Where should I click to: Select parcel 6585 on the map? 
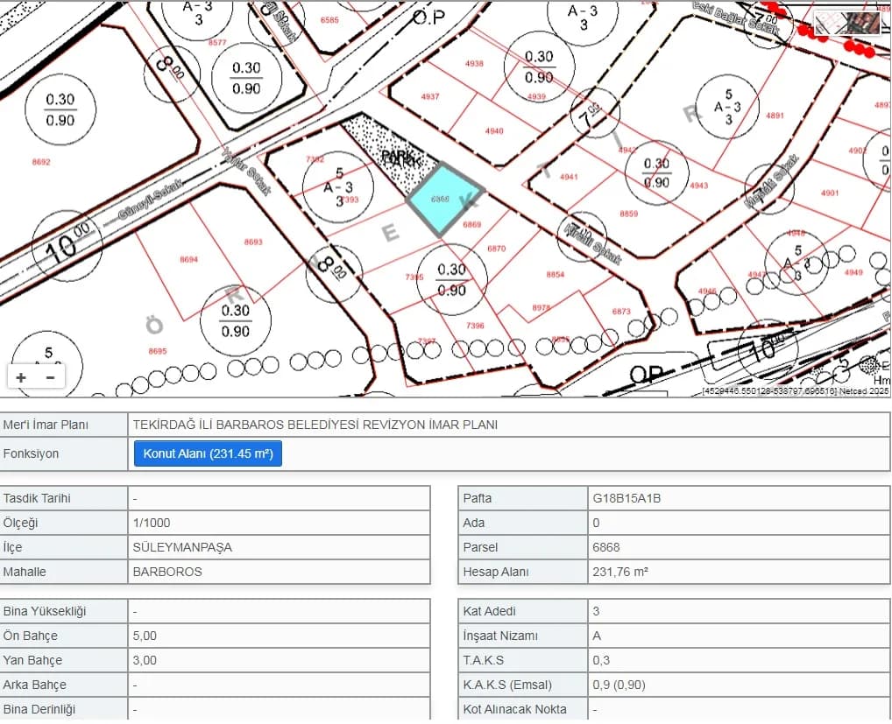[329, 20]
